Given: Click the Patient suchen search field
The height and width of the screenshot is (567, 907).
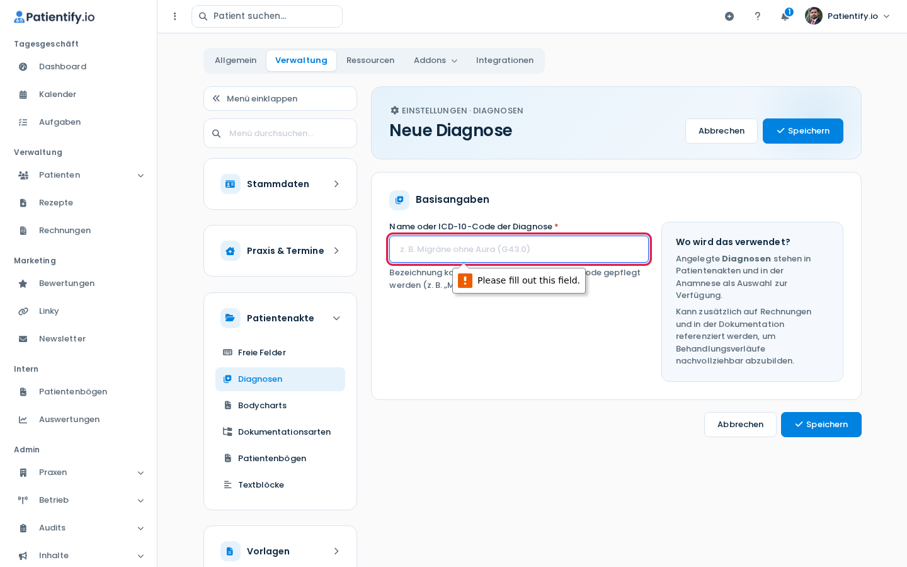Looking at the screenshot, I should click(267, 16).
